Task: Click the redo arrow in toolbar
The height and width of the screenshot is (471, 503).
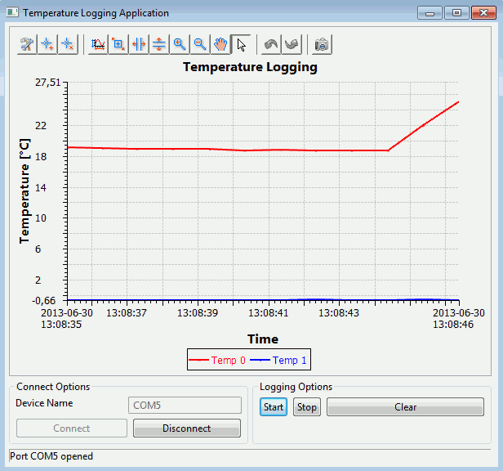Action: 292,45
